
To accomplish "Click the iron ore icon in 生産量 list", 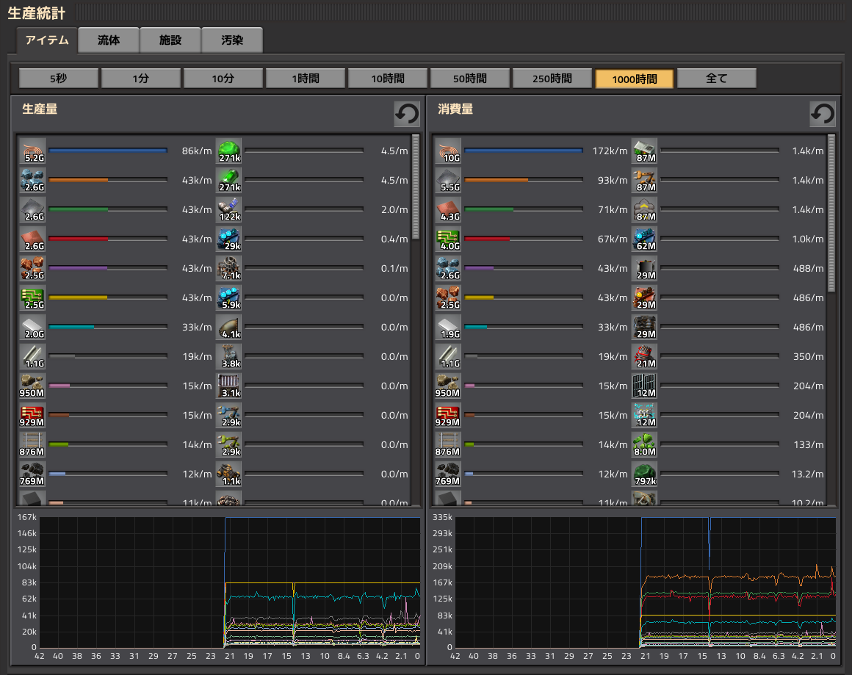I will click(x=32, y=180).
